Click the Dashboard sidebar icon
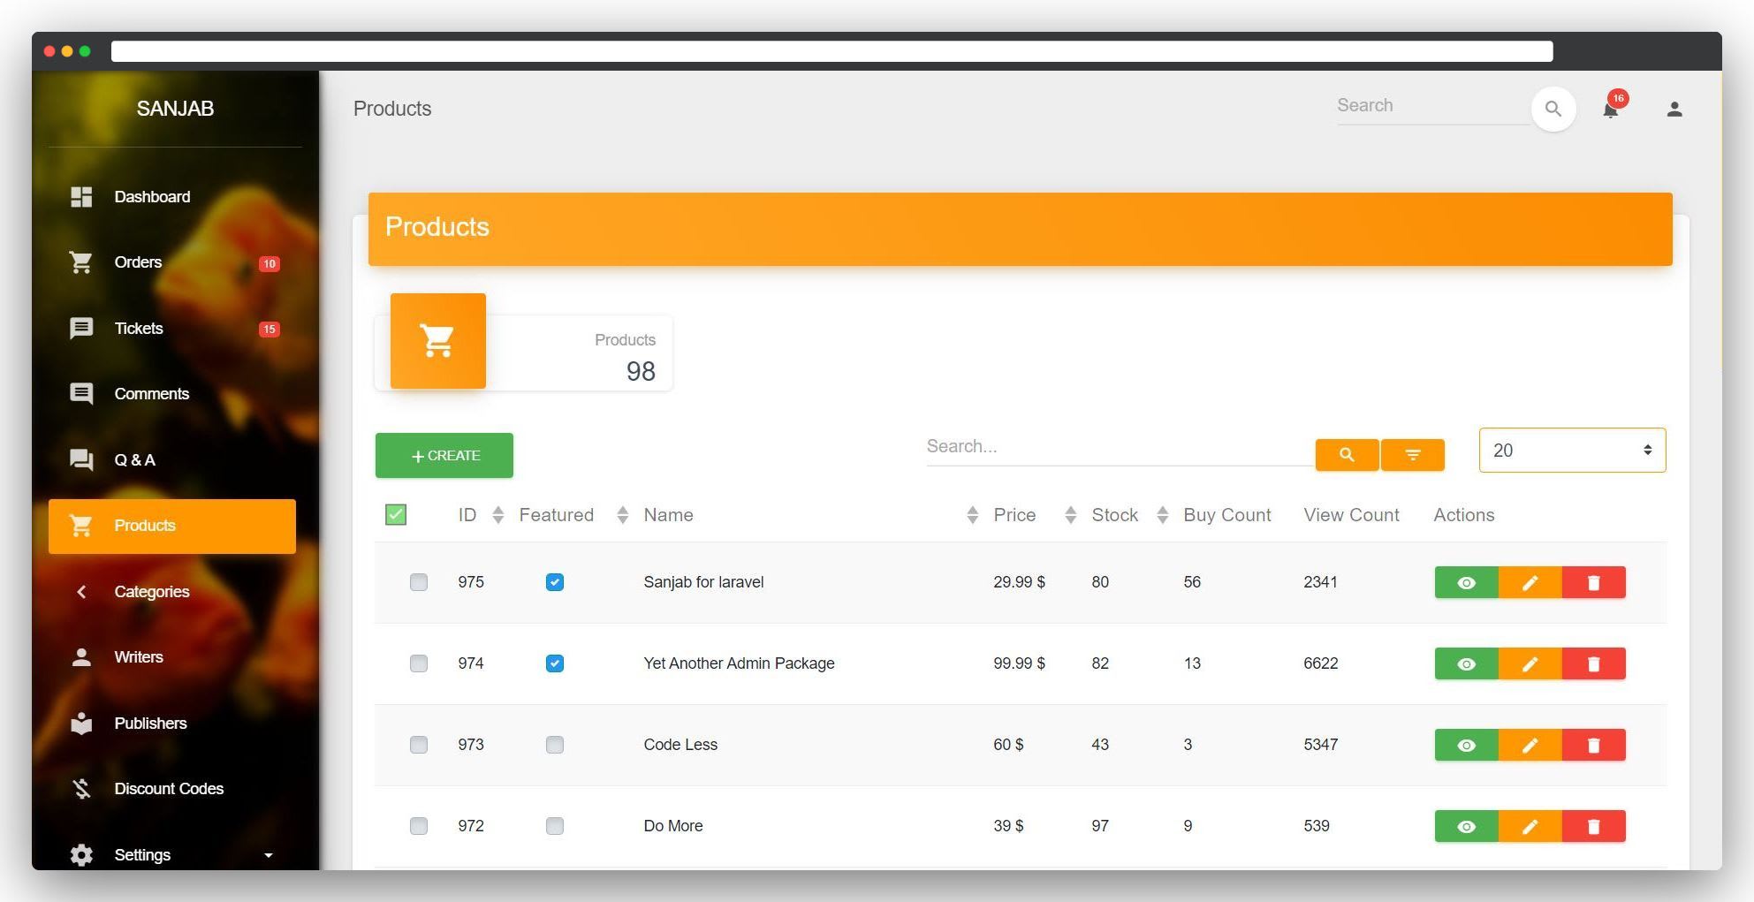Screen dimensions: 1754x902 81,197
